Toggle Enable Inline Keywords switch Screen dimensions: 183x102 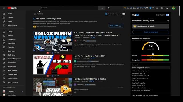click(x=124, y=14)
